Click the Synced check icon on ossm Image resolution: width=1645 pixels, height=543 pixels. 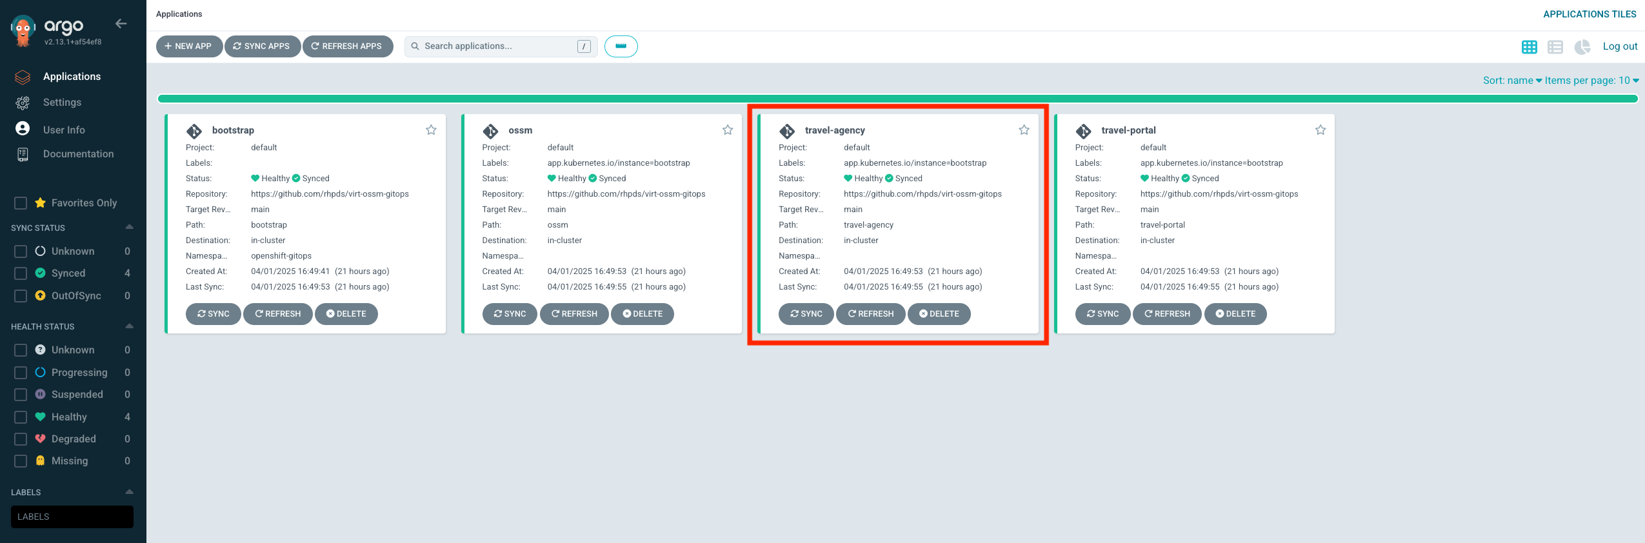point(593,178)
